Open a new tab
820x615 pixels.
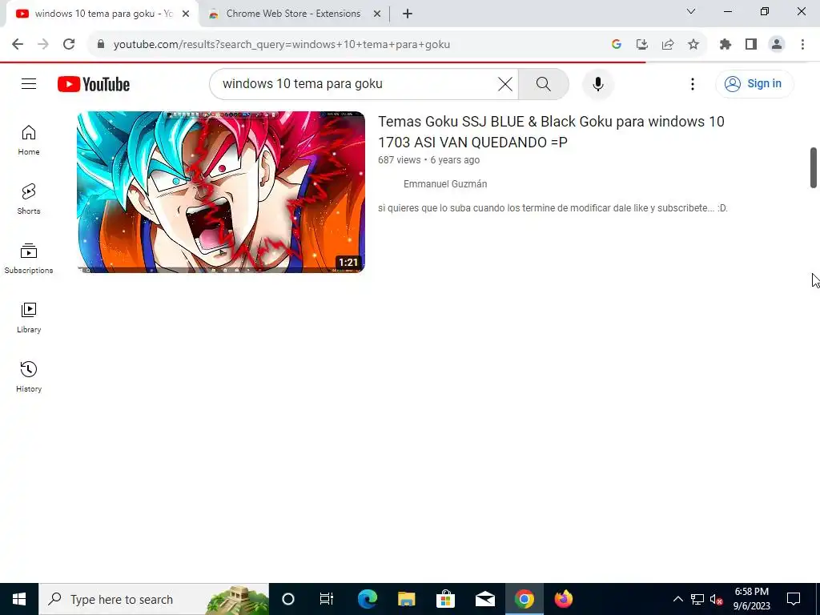click(x=408, y=14)
